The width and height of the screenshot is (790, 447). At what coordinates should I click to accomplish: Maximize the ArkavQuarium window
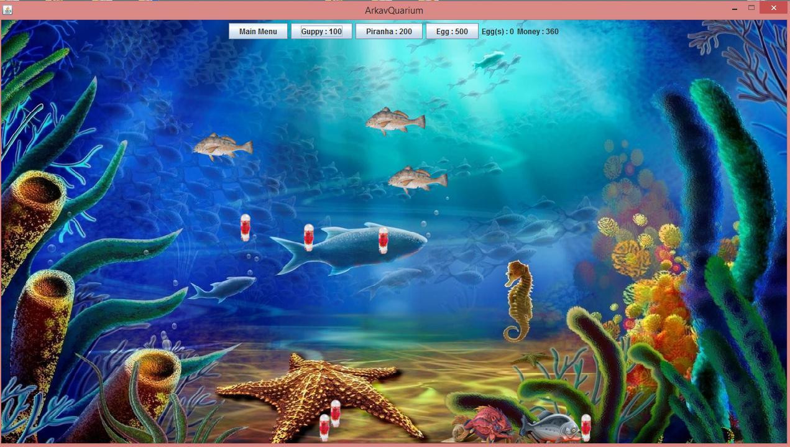coord(751,8)
